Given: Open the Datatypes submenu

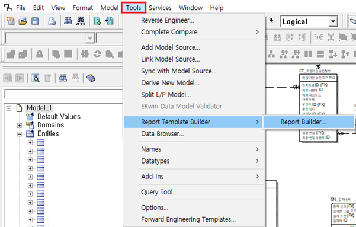Looking at the screenshot, I should click(x=194, y=161).
